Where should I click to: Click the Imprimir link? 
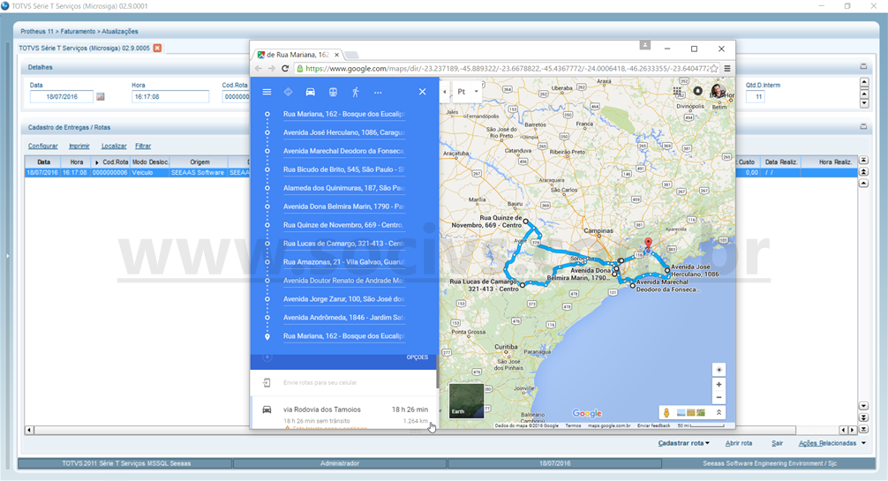[79, 147]
